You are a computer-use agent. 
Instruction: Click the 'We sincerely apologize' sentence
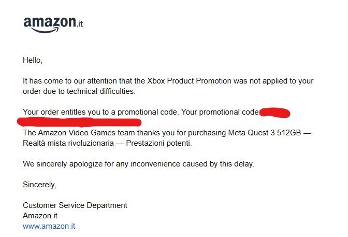[x=138, y=164]
